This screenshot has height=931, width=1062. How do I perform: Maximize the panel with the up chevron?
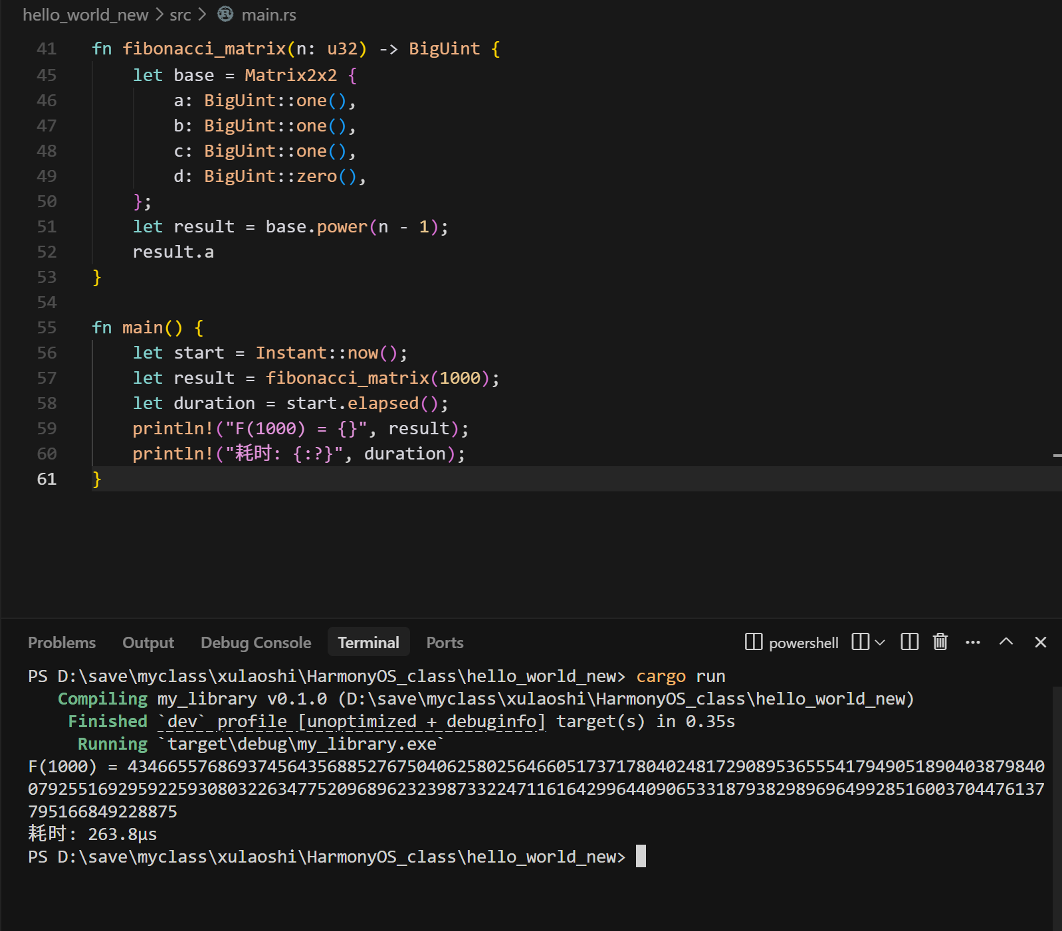click(1006, 641)
